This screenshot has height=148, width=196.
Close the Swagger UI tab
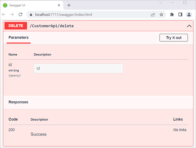59,5
